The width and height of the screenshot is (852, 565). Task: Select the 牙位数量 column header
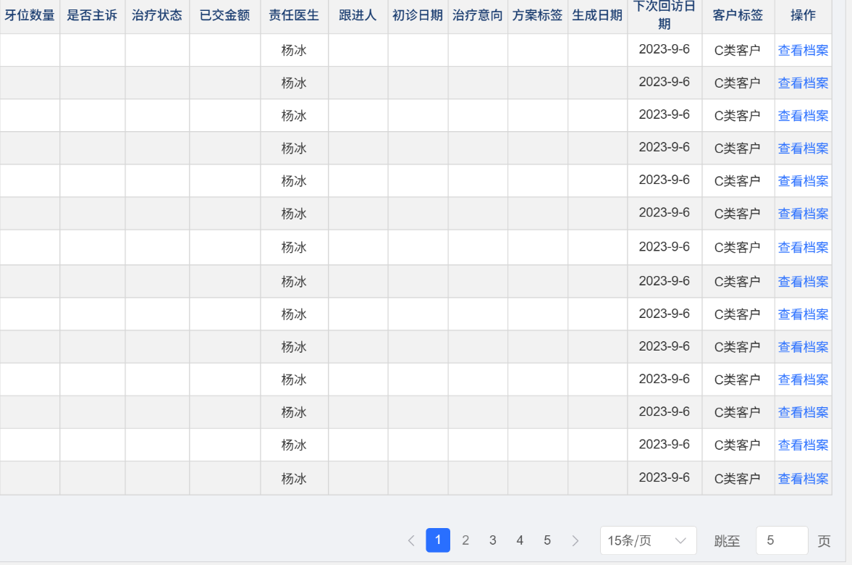click(x=30, y=15)
